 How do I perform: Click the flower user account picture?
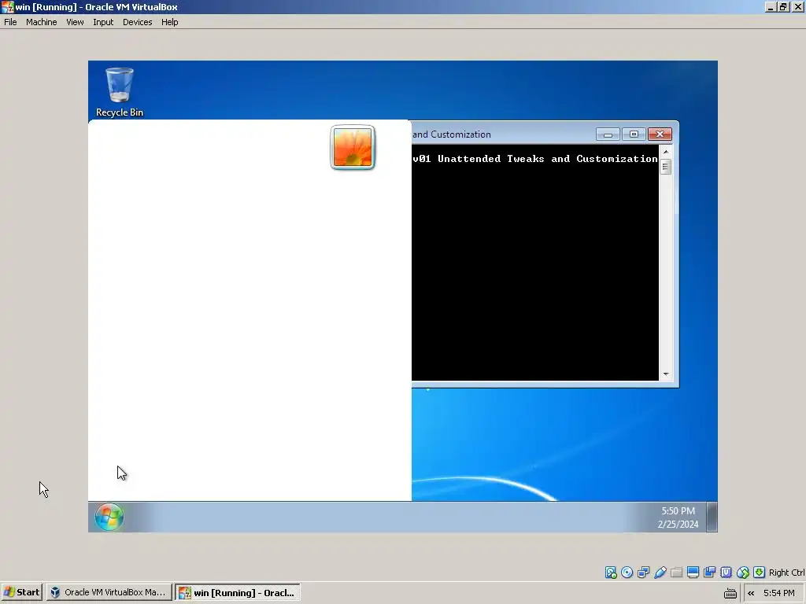(x=353, y=147)
